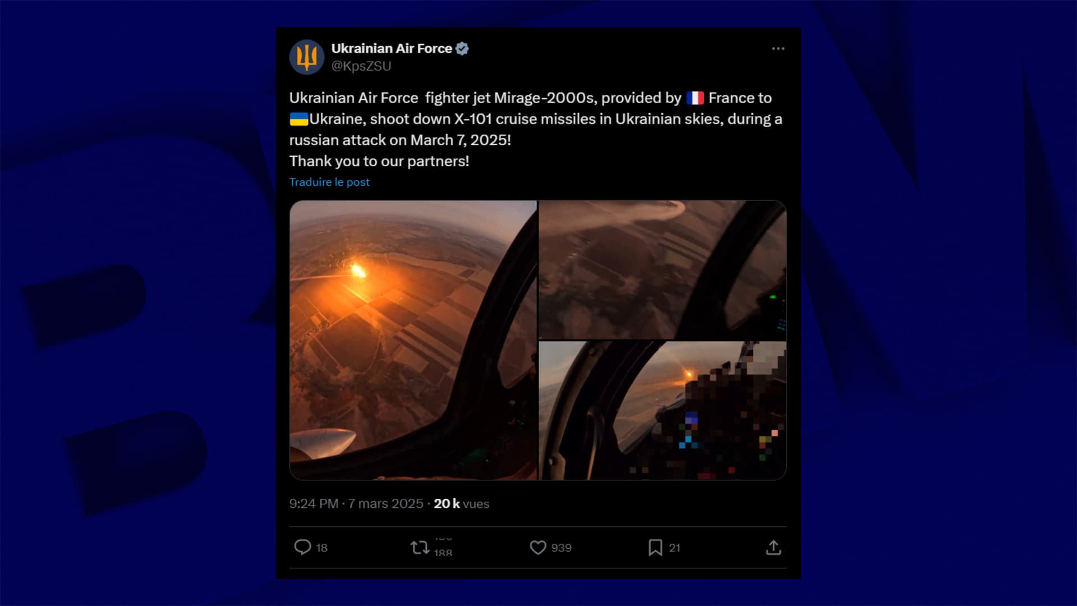
Task: Bookmark the post with bookmark icon
Action: coord(655,547)
